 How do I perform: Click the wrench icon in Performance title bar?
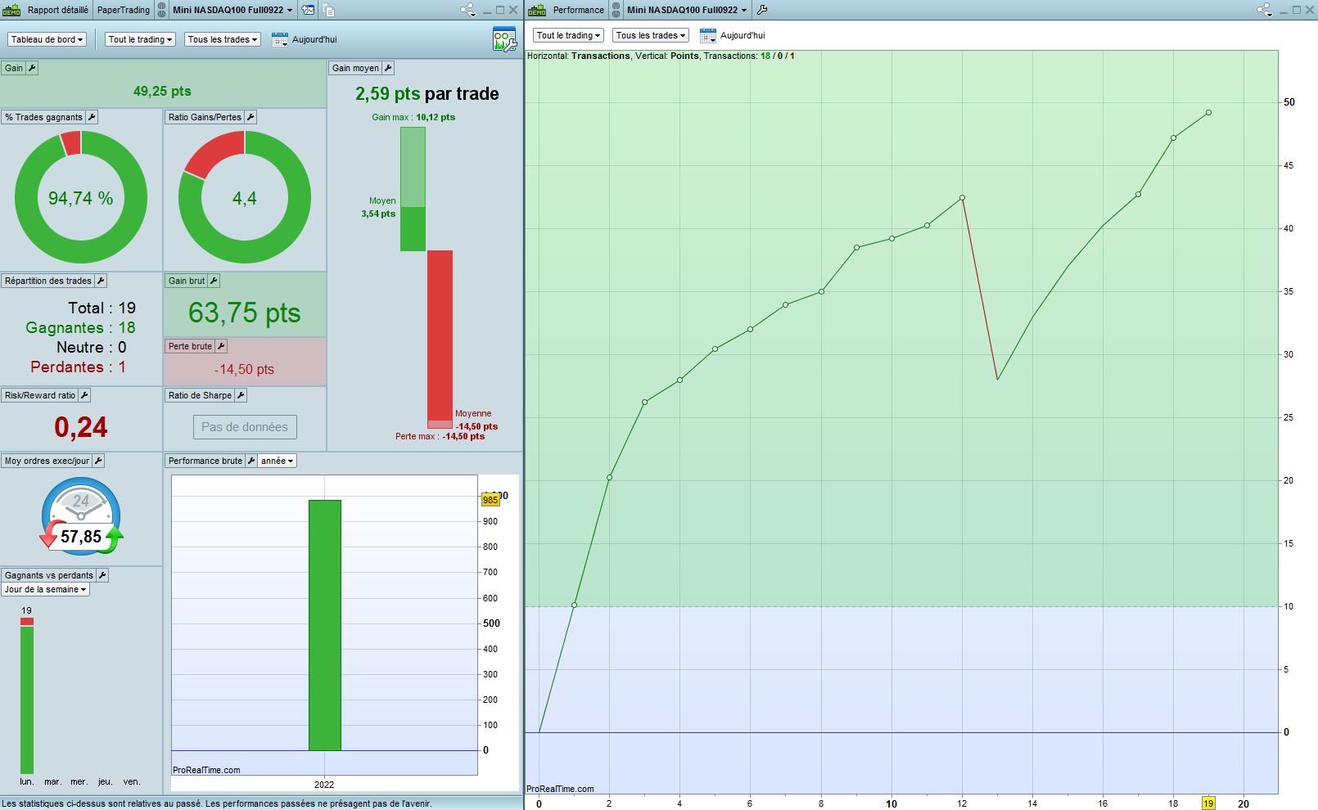(x=762, y=10)
